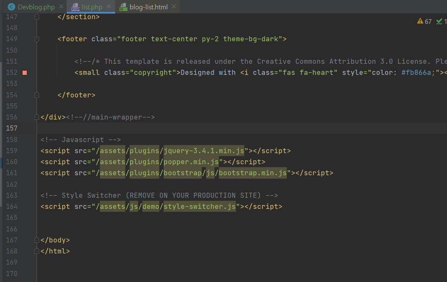Click the "fas fa-heart" class value
Viewport: 447px width, 282px height.
308,72
